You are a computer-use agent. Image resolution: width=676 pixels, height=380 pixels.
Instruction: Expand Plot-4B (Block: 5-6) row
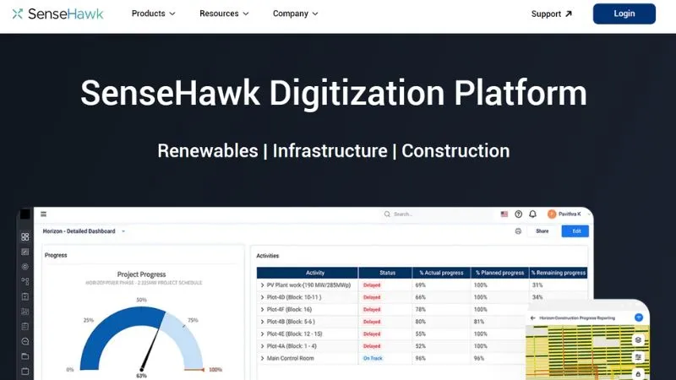[x=262, y=322]
